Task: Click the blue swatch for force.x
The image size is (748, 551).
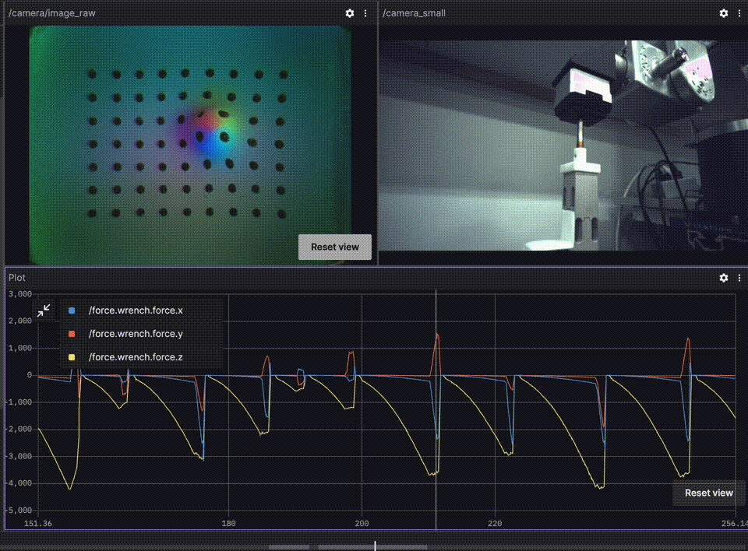Action: pyautogui.click(x=72, y=311)
